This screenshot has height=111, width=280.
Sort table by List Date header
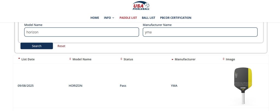[x=28, y=59]
